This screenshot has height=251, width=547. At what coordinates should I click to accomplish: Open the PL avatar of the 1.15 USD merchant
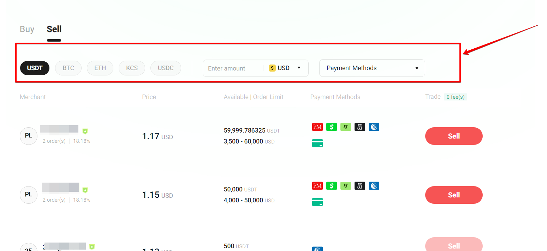[29, 195]
